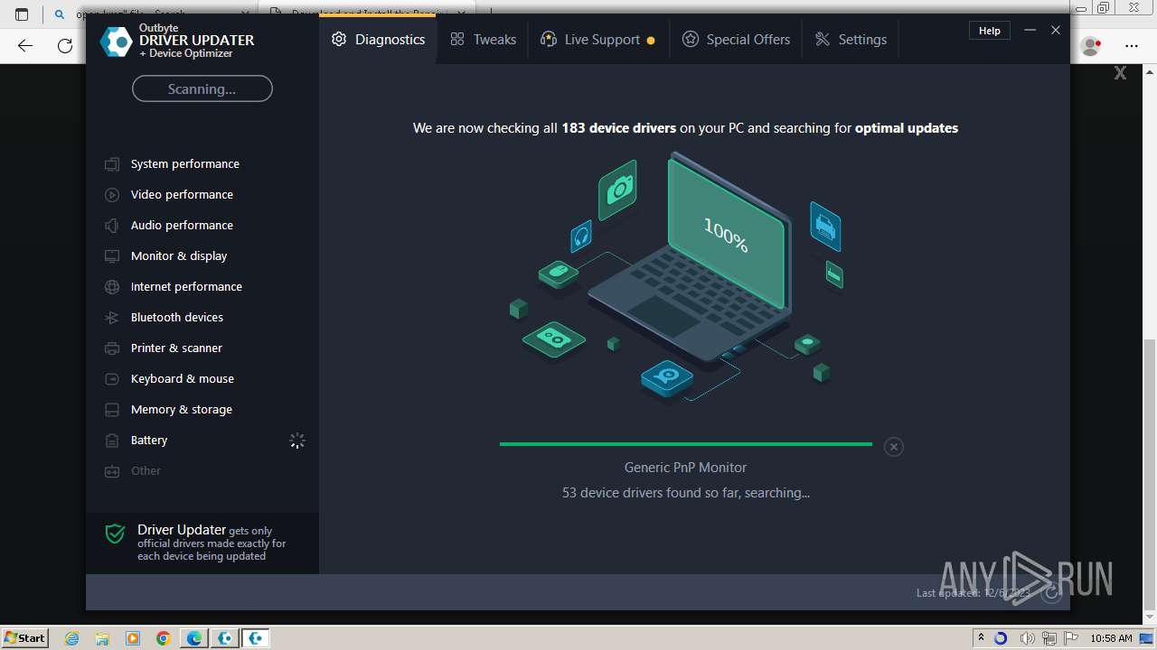Select Memory & storage category
1157x650 pixels.
tap(182, 410)
